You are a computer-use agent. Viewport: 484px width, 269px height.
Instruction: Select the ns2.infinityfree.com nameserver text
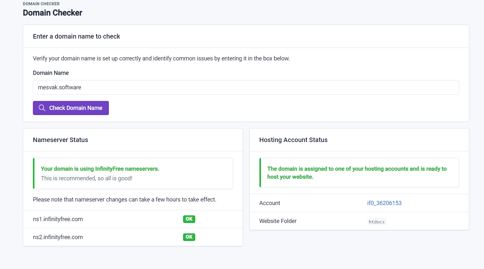coord(58,237)
